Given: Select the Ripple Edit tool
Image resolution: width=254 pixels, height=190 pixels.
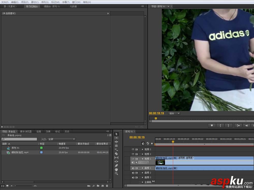Looking at the screenshot, I should coord(116,142).
